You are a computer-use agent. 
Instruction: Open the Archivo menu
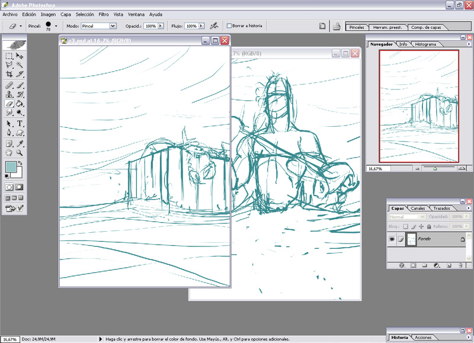[x=10, y=14]
